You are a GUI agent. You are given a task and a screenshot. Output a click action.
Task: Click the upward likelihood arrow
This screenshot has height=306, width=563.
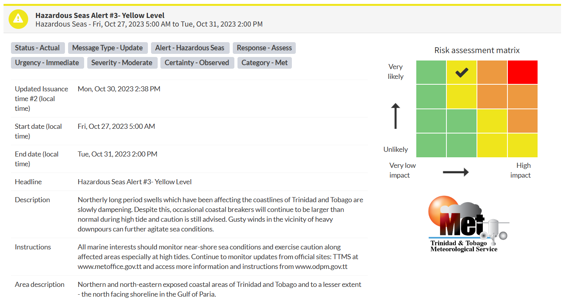click(x=396, y=116)
